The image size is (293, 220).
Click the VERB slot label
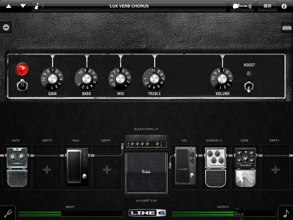(244, 140)
